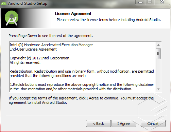Click the 'All rights reserved.' line
171x132 pixels.
(25, 62)
